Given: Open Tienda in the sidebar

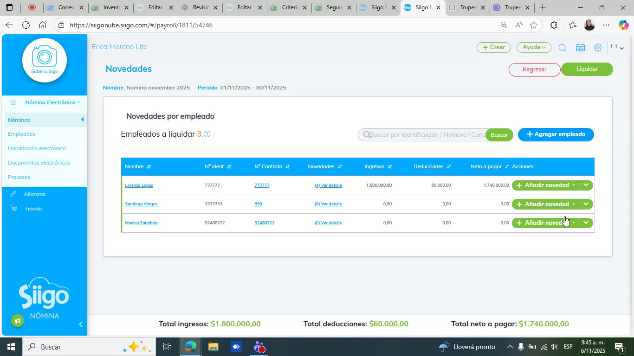Looking at the screenshot, I should [33, 209].
